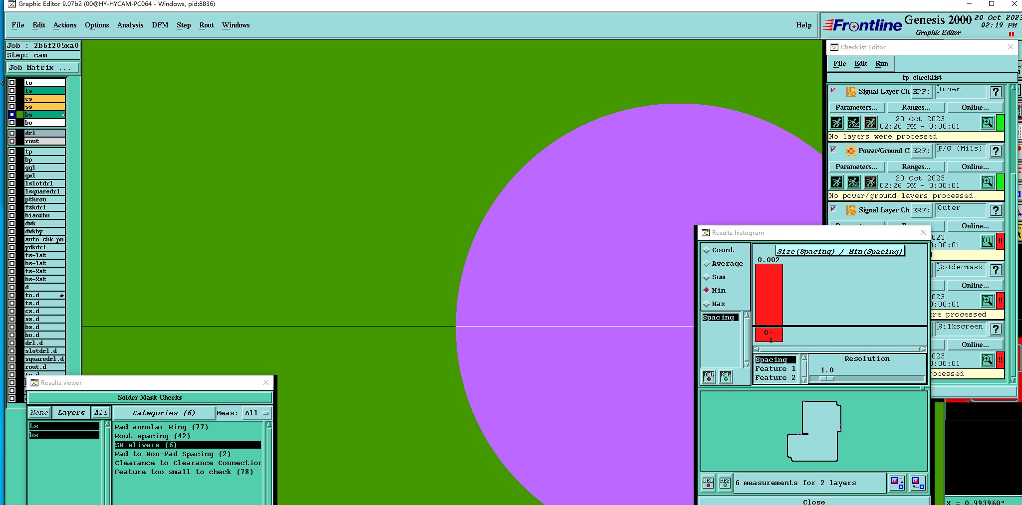Click REF icon beside '6 measurements for 2 layers'
The image size is (1022, 505).
pyautogui.click(x=725, y=483)
